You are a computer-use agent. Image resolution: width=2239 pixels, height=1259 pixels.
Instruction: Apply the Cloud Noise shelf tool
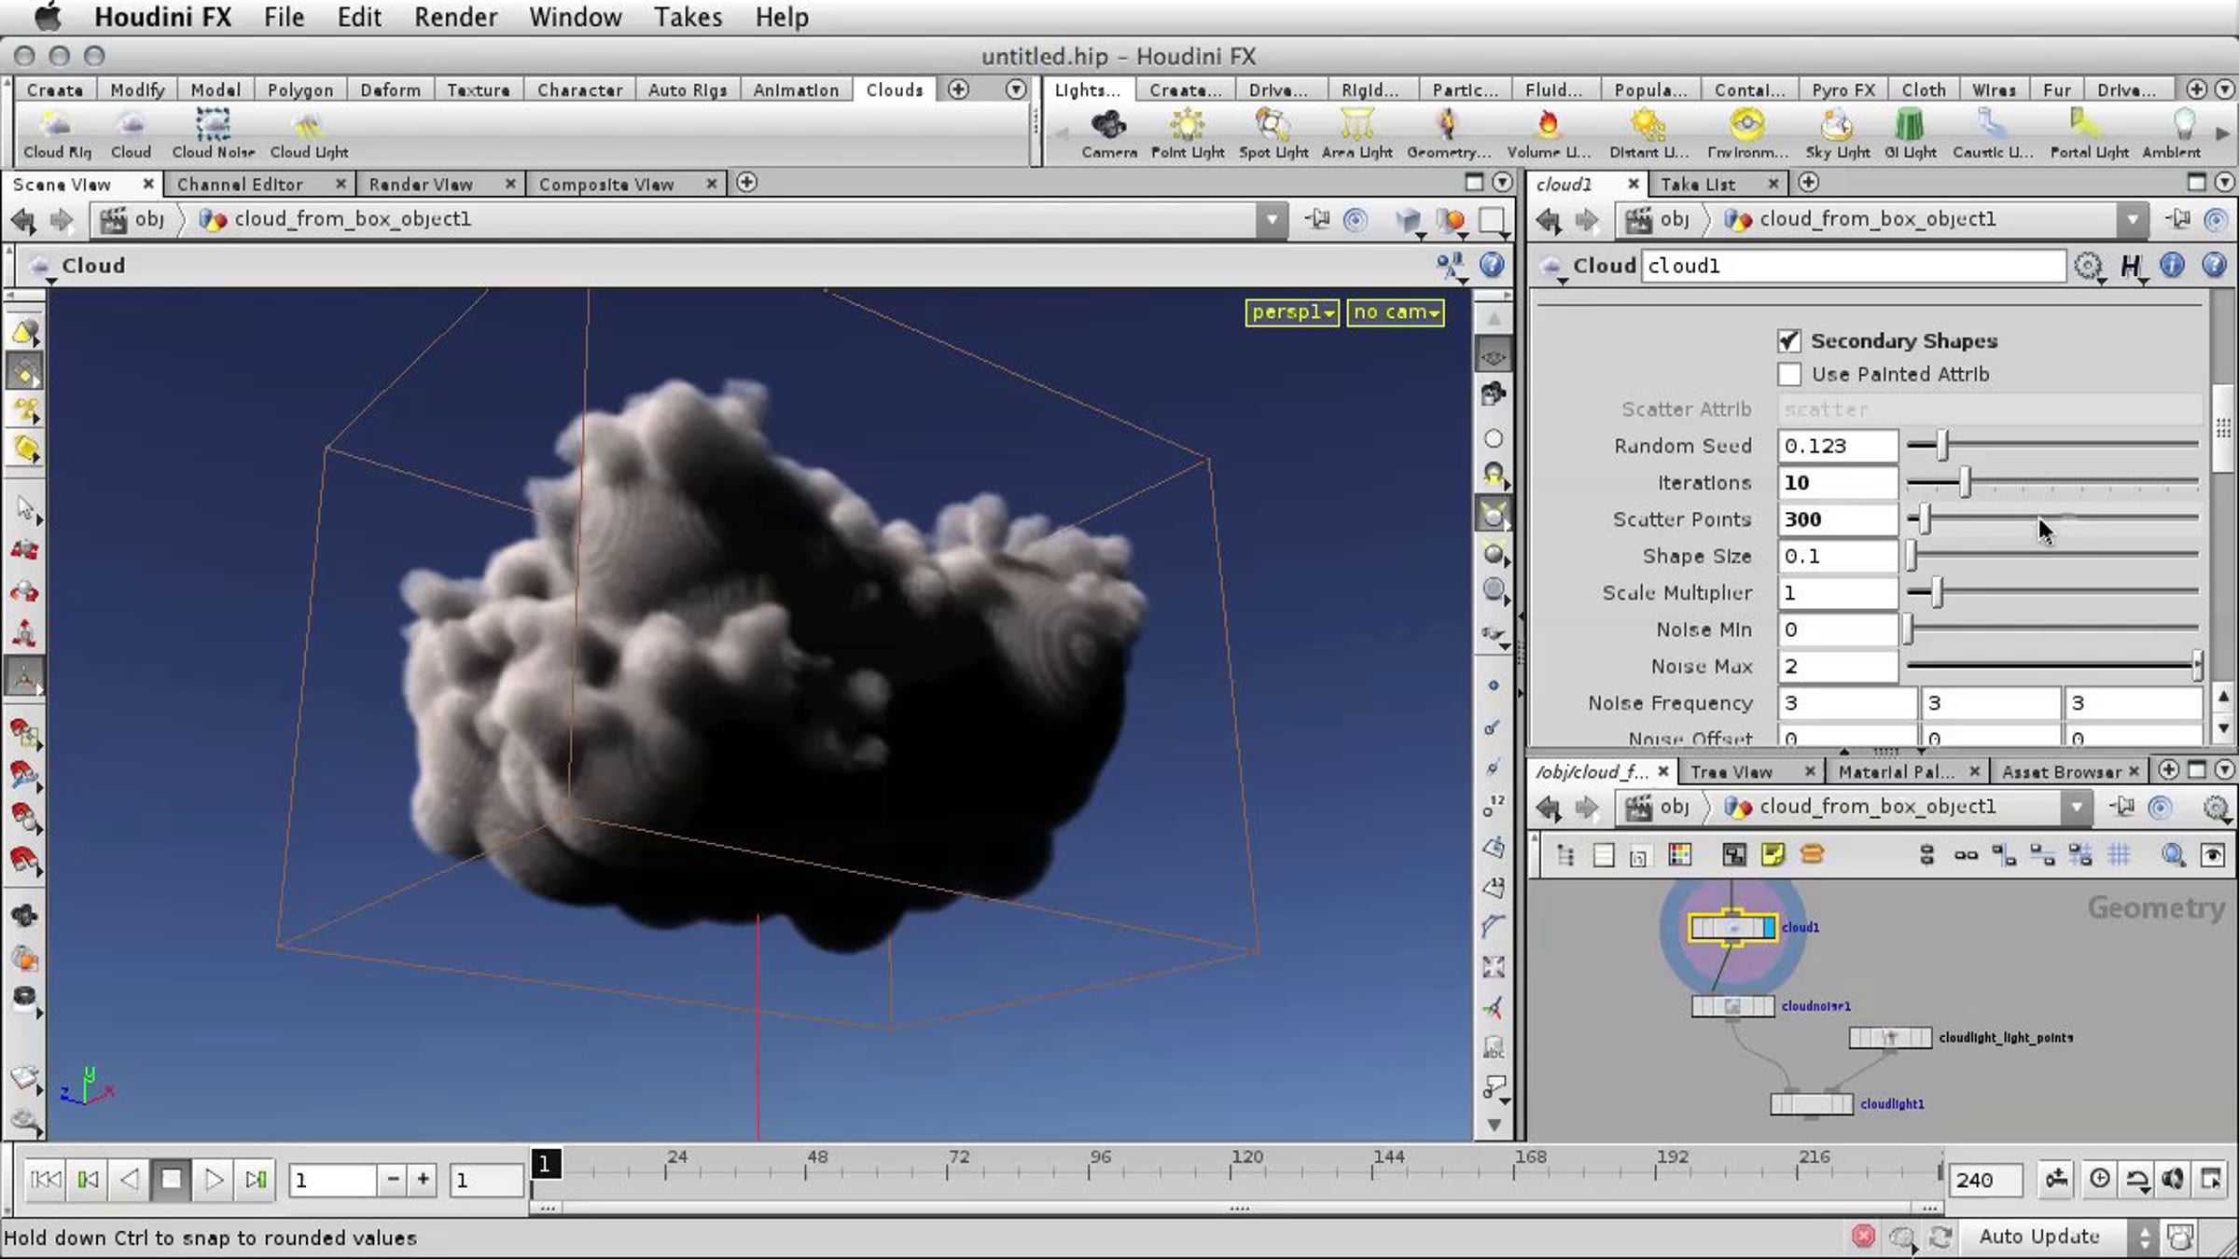[x=213, y=133]
